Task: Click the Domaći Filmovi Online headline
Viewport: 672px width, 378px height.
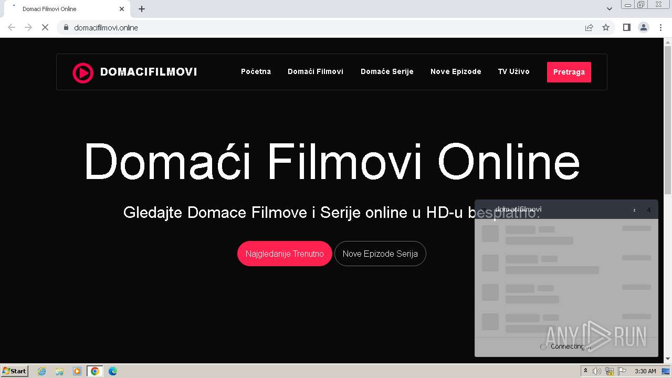Action: tap(332, 161)
